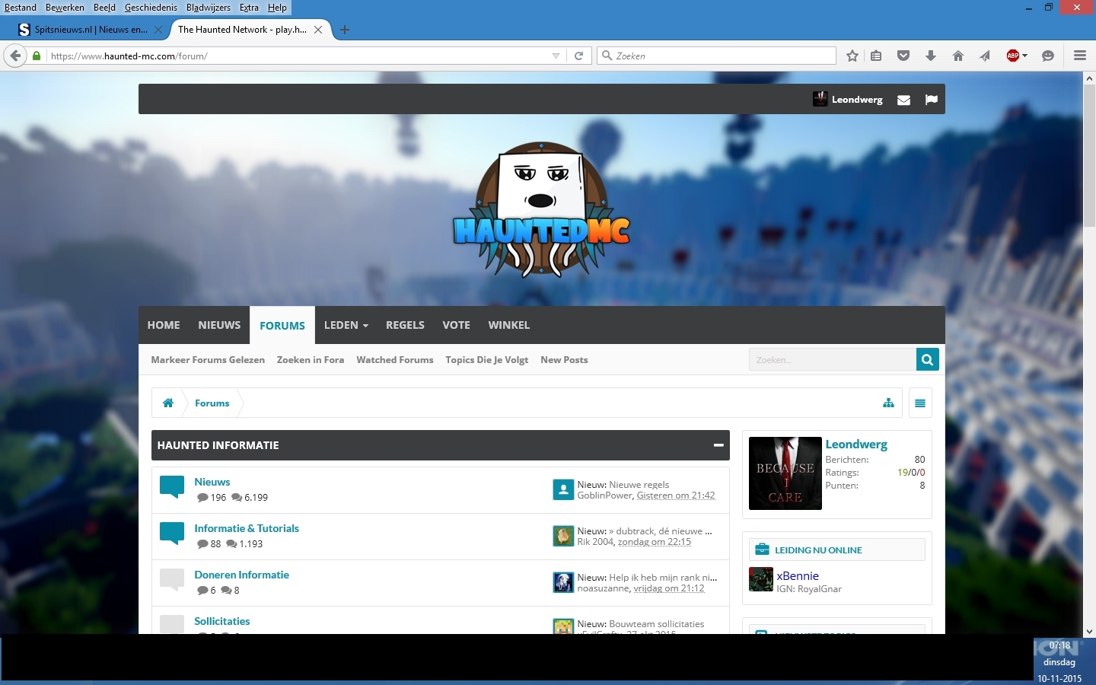Viewport: 1096px width, 685px height.
Task: Open Topics Die Je Volgt link
Action: click(486, 360)
